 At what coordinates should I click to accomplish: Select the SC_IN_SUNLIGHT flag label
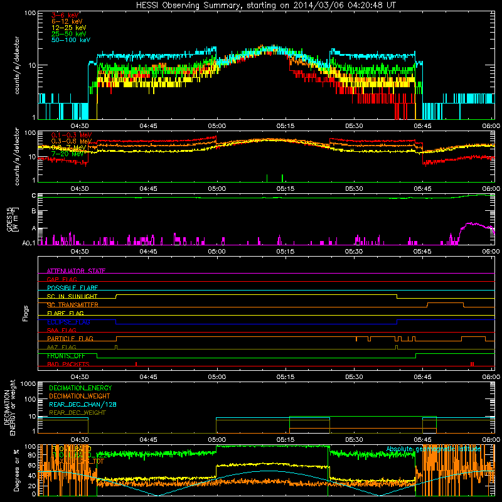point(72,296)
